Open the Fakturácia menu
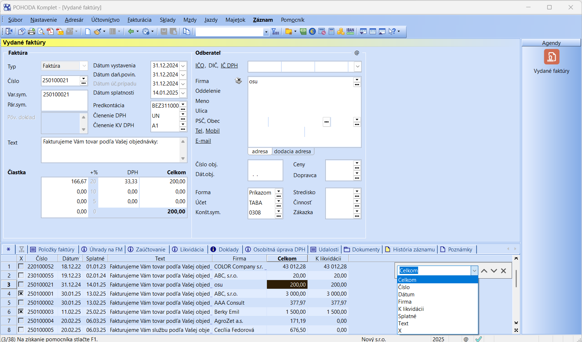Screen dimensions: 582x342 140,20
